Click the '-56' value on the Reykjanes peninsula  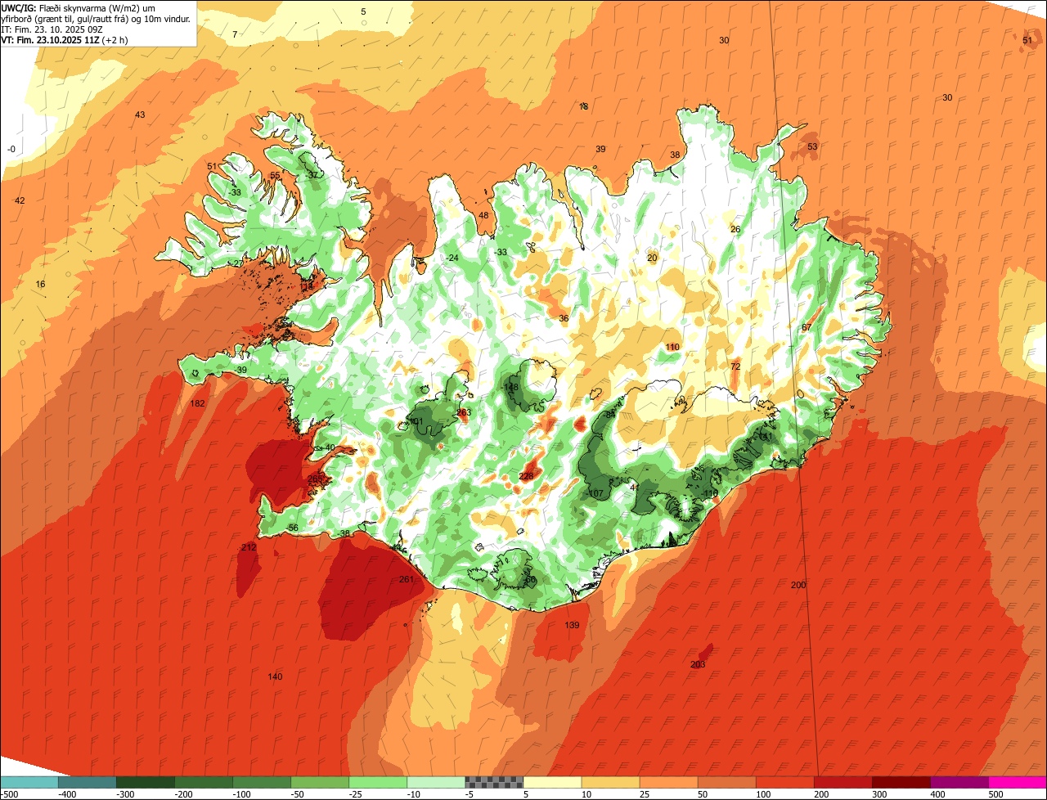[x=292, y=528]
